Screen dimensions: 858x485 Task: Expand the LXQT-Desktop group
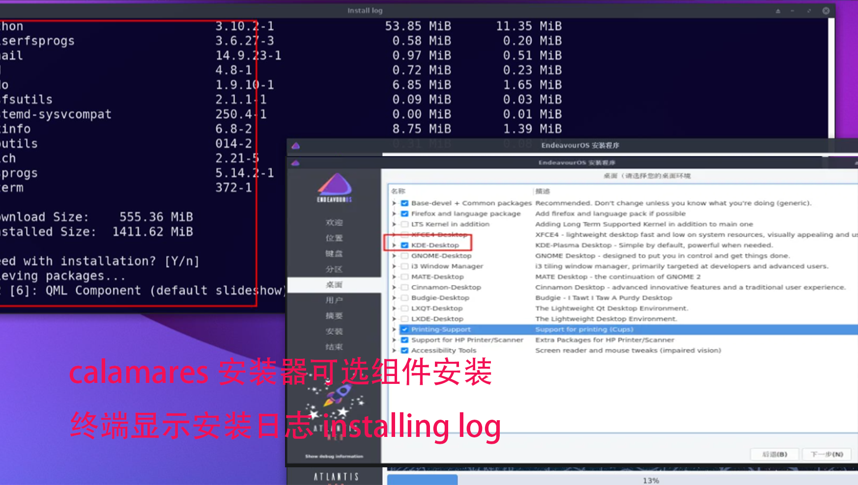pyautogui.click(x=394, y=309)
